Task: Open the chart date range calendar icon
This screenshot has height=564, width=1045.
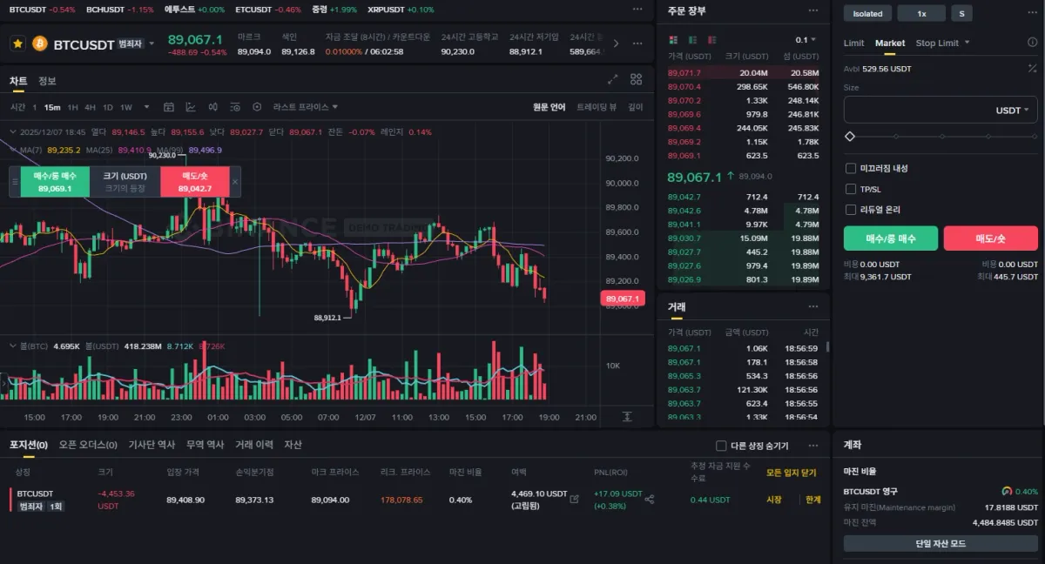Action: (169, 107)
